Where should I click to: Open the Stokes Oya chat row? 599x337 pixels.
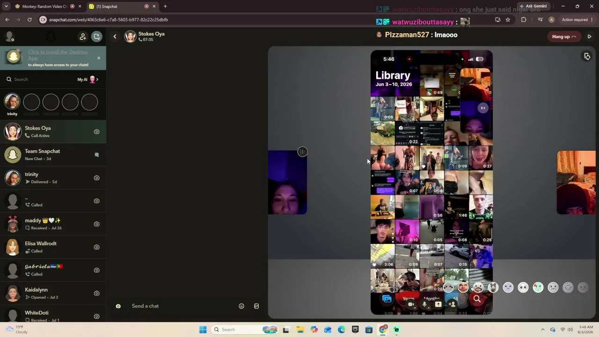(53, 132)
